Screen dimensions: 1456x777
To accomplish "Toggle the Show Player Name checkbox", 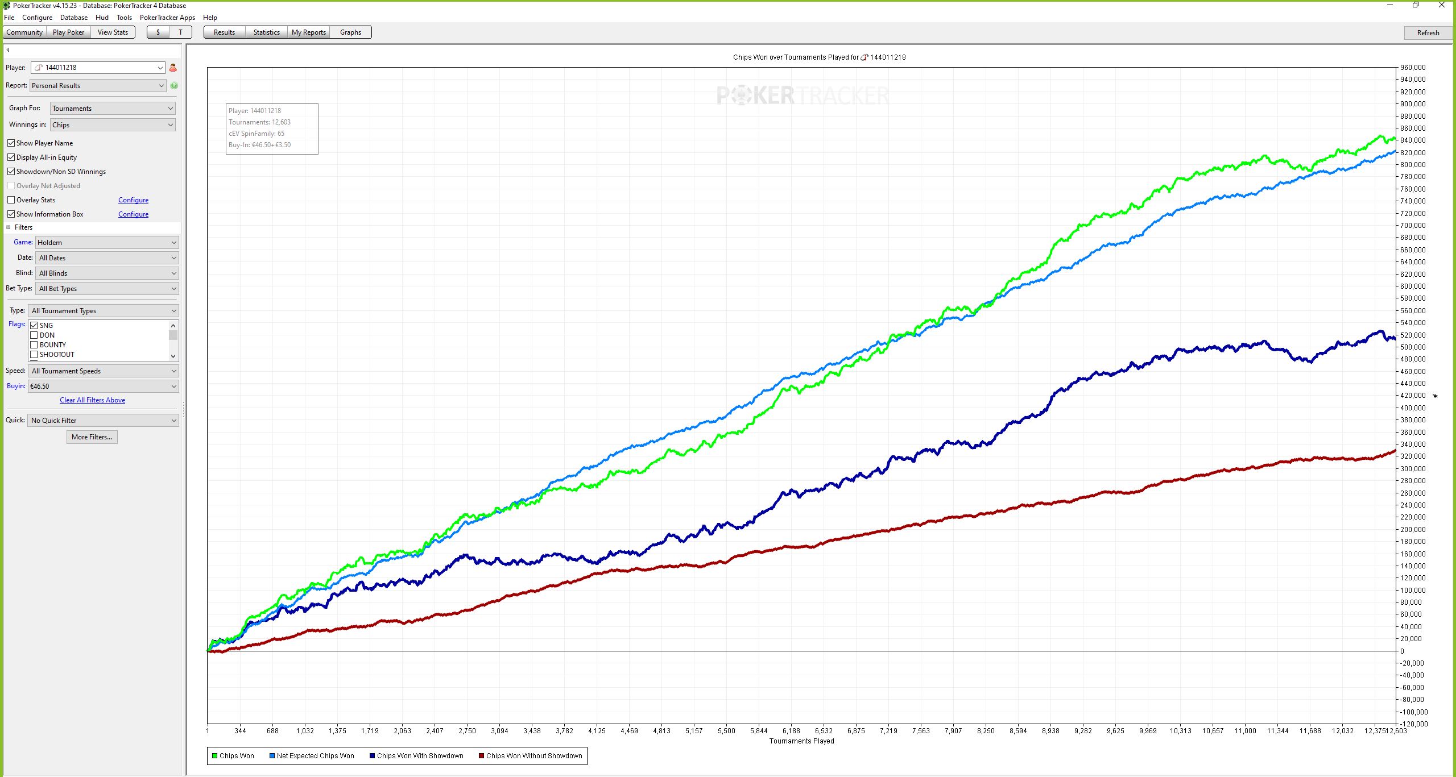I will 11,143.
